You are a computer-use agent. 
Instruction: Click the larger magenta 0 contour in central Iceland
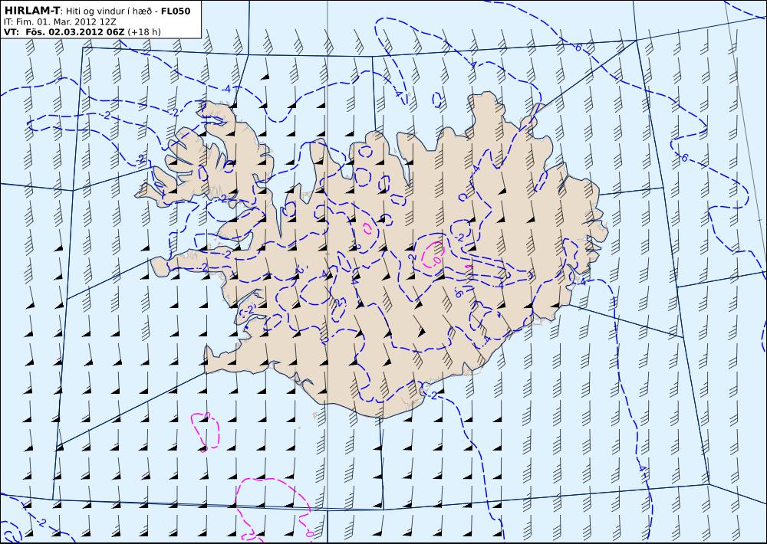click(x=432, y=254)
